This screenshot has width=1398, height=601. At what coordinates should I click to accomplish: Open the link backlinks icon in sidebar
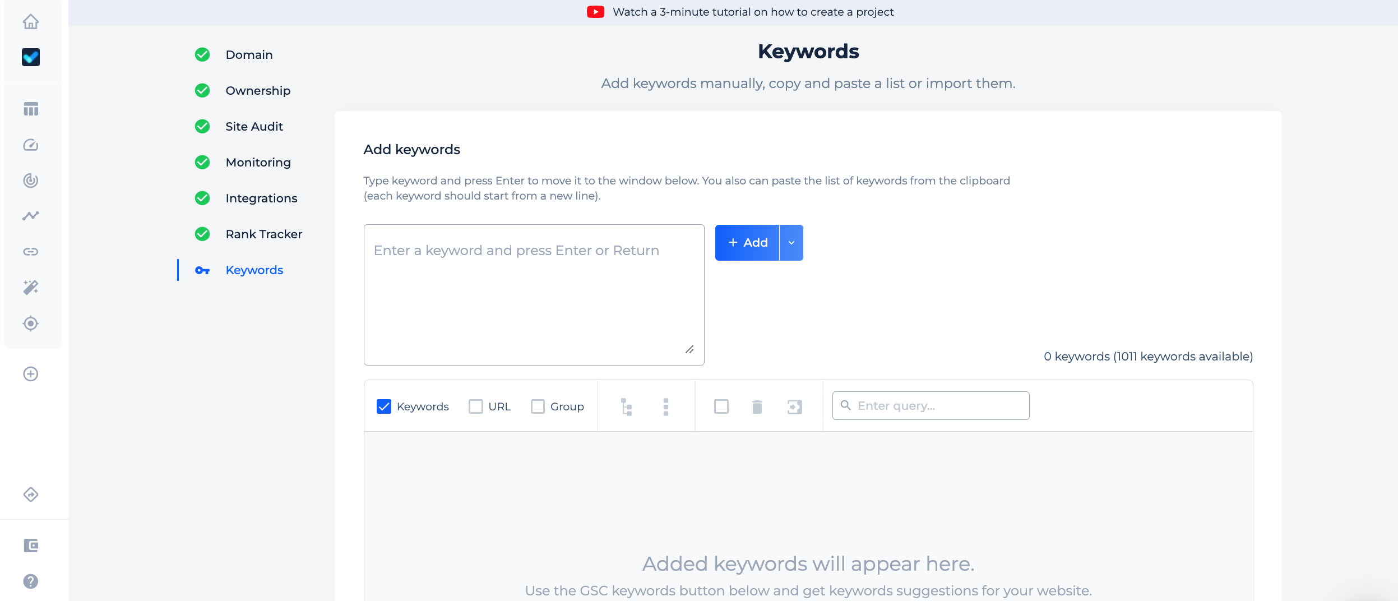coord(31,252)
